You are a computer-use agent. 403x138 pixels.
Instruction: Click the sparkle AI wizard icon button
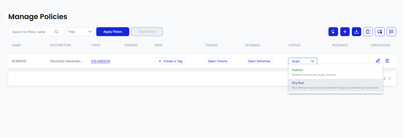click(x=333, y=32)
